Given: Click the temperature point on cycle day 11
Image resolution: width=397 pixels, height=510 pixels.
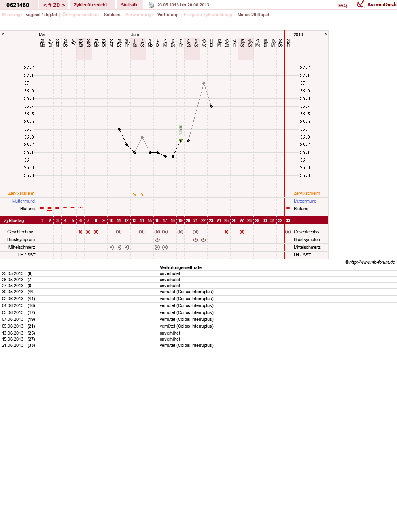Looking at the screenshot, I should 119,129.
